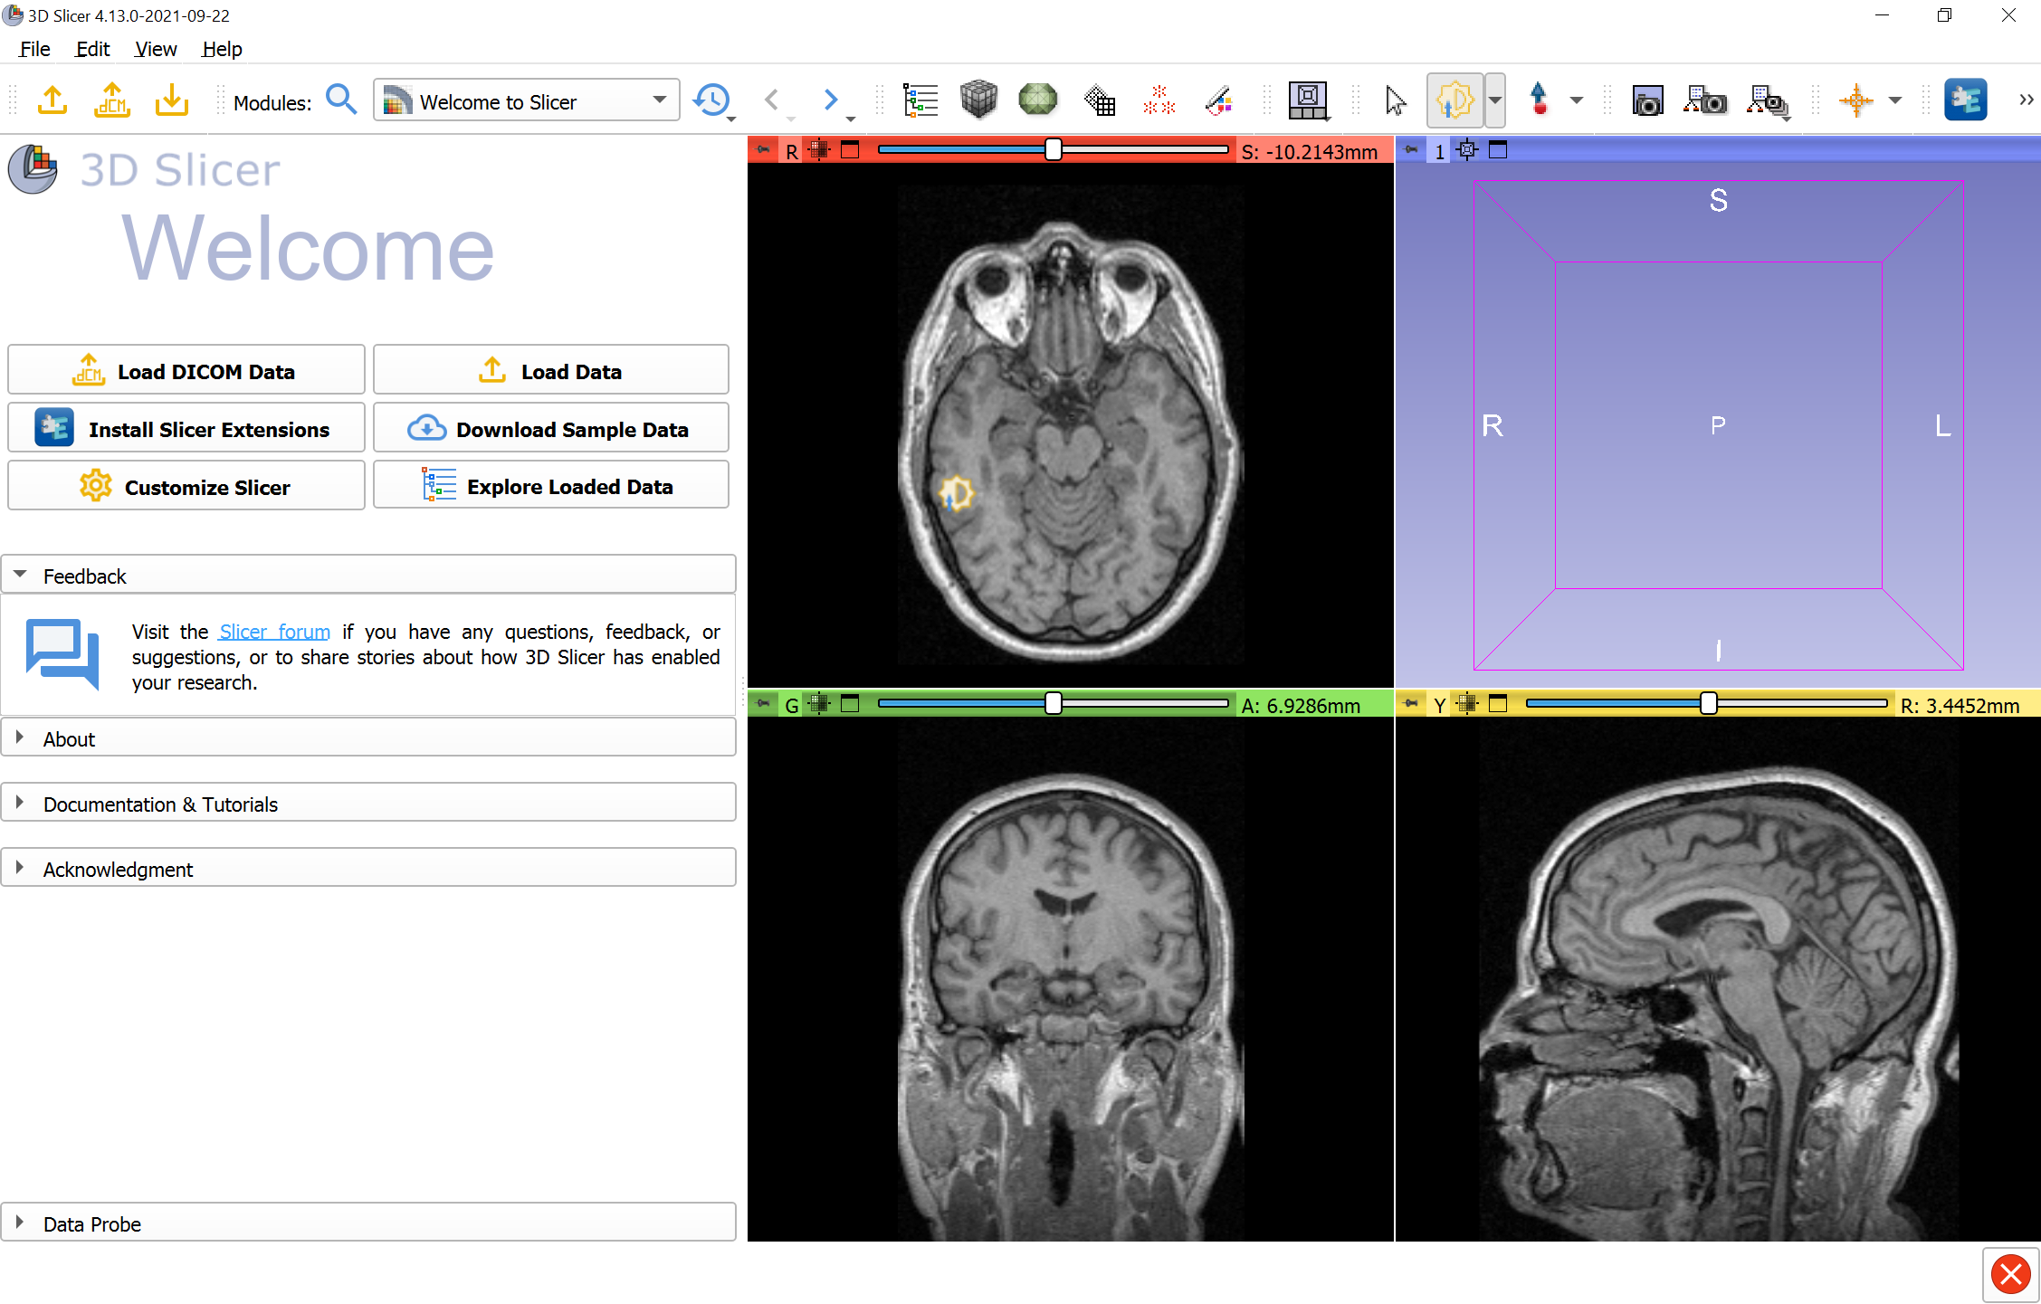Toggle the green slice view pin
This screenshot has height=1304, width=2041.
tap(764, 704)
